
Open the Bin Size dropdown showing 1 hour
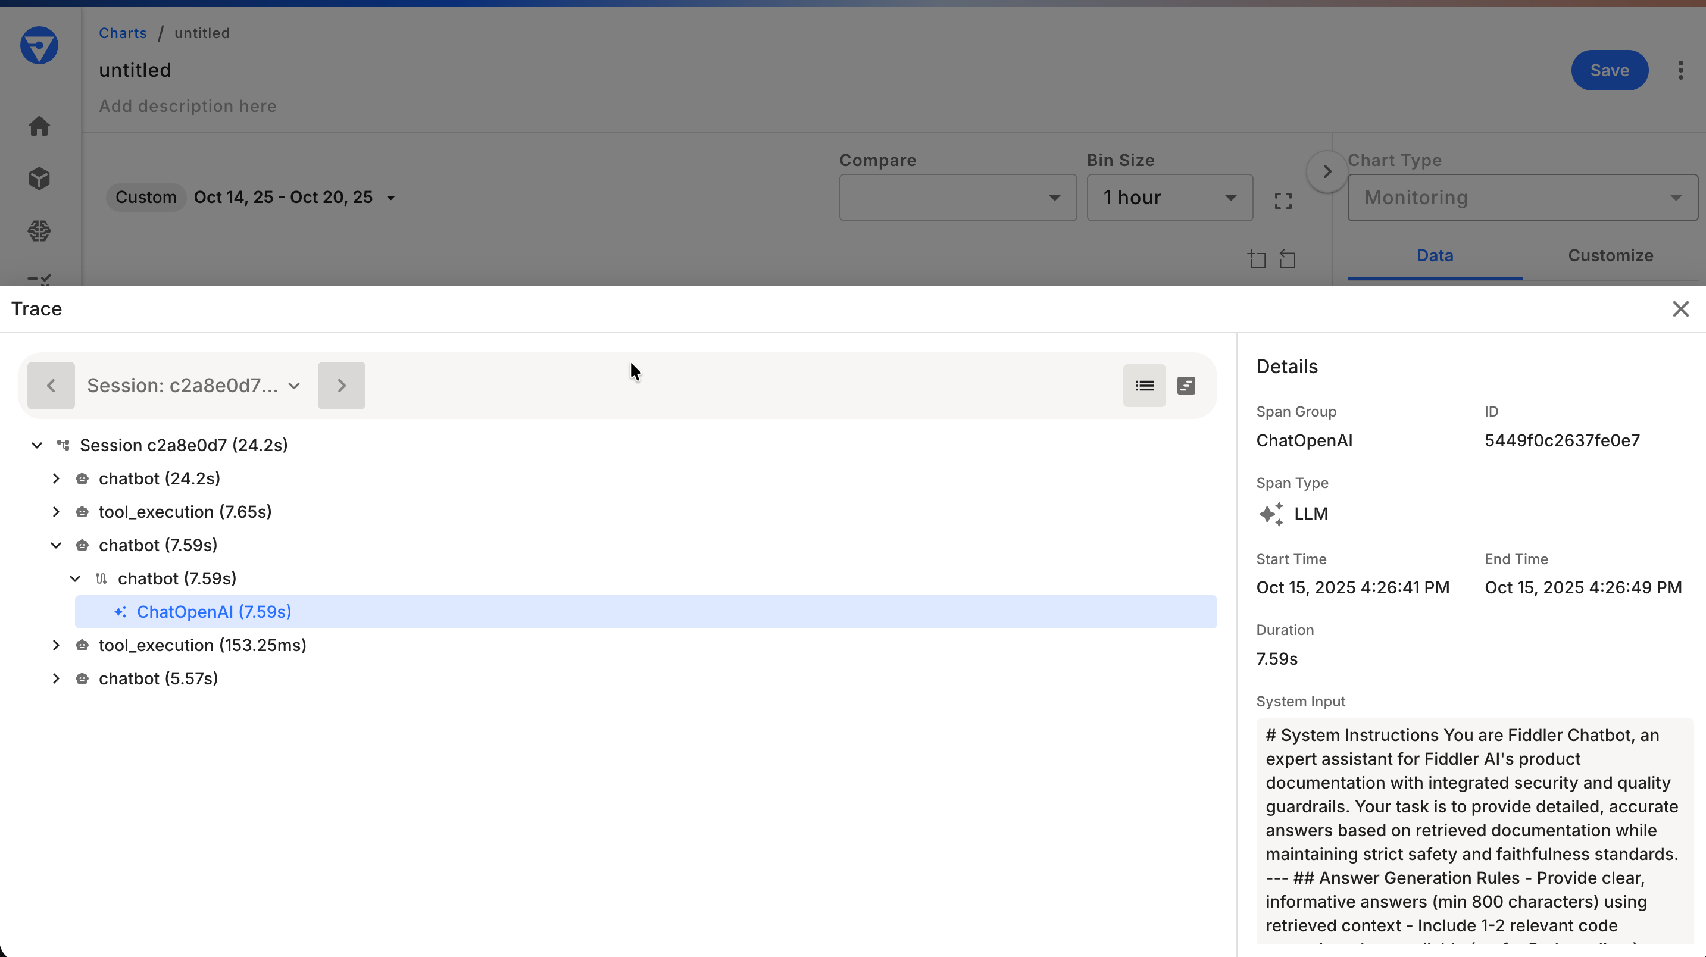coord(1170,198)
